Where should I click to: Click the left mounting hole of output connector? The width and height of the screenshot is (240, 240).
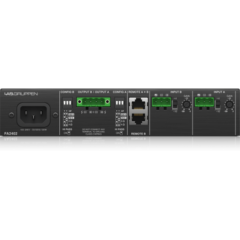click(x=79, y=101)
